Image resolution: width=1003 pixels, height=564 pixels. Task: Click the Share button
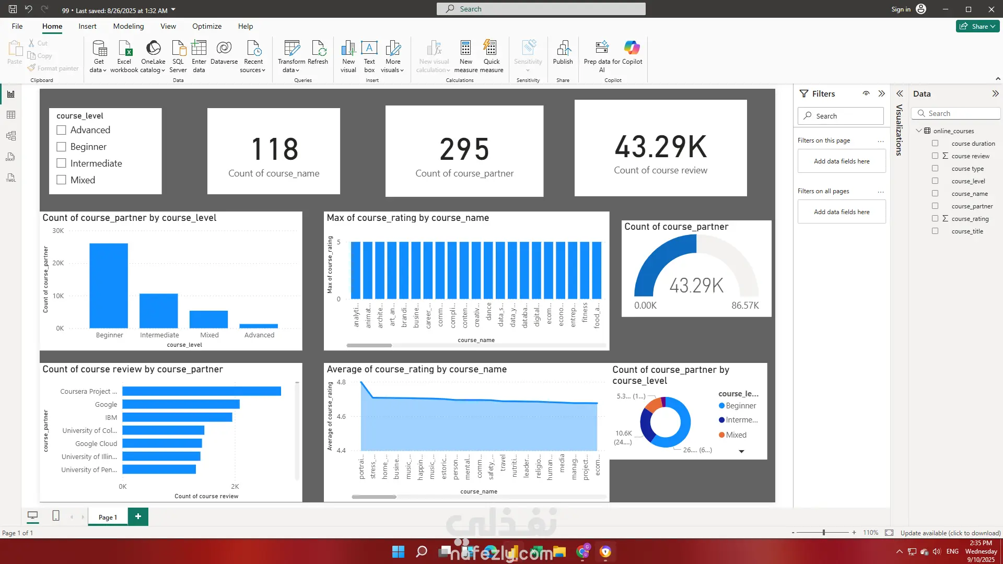[977, 26]
